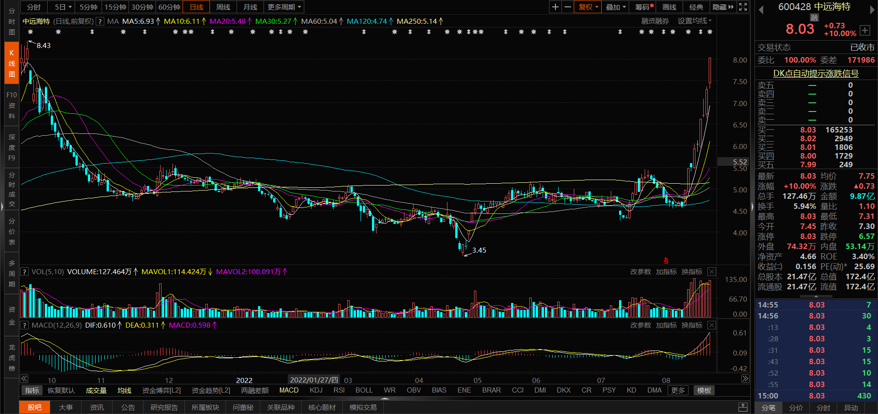Add stock to watchlist with plus box
The height and width of the screenshot is (414, 878).
[865, 30]
